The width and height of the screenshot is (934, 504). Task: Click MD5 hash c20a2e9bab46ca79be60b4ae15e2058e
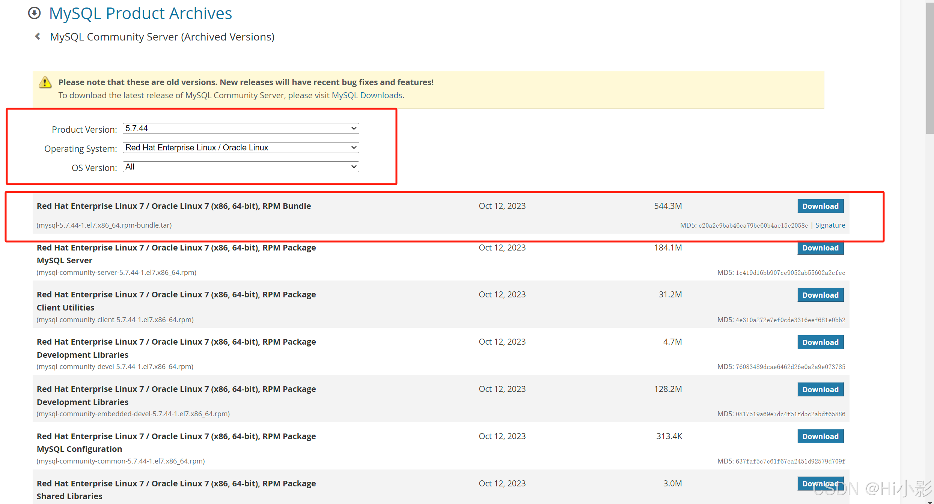[753, 225]
